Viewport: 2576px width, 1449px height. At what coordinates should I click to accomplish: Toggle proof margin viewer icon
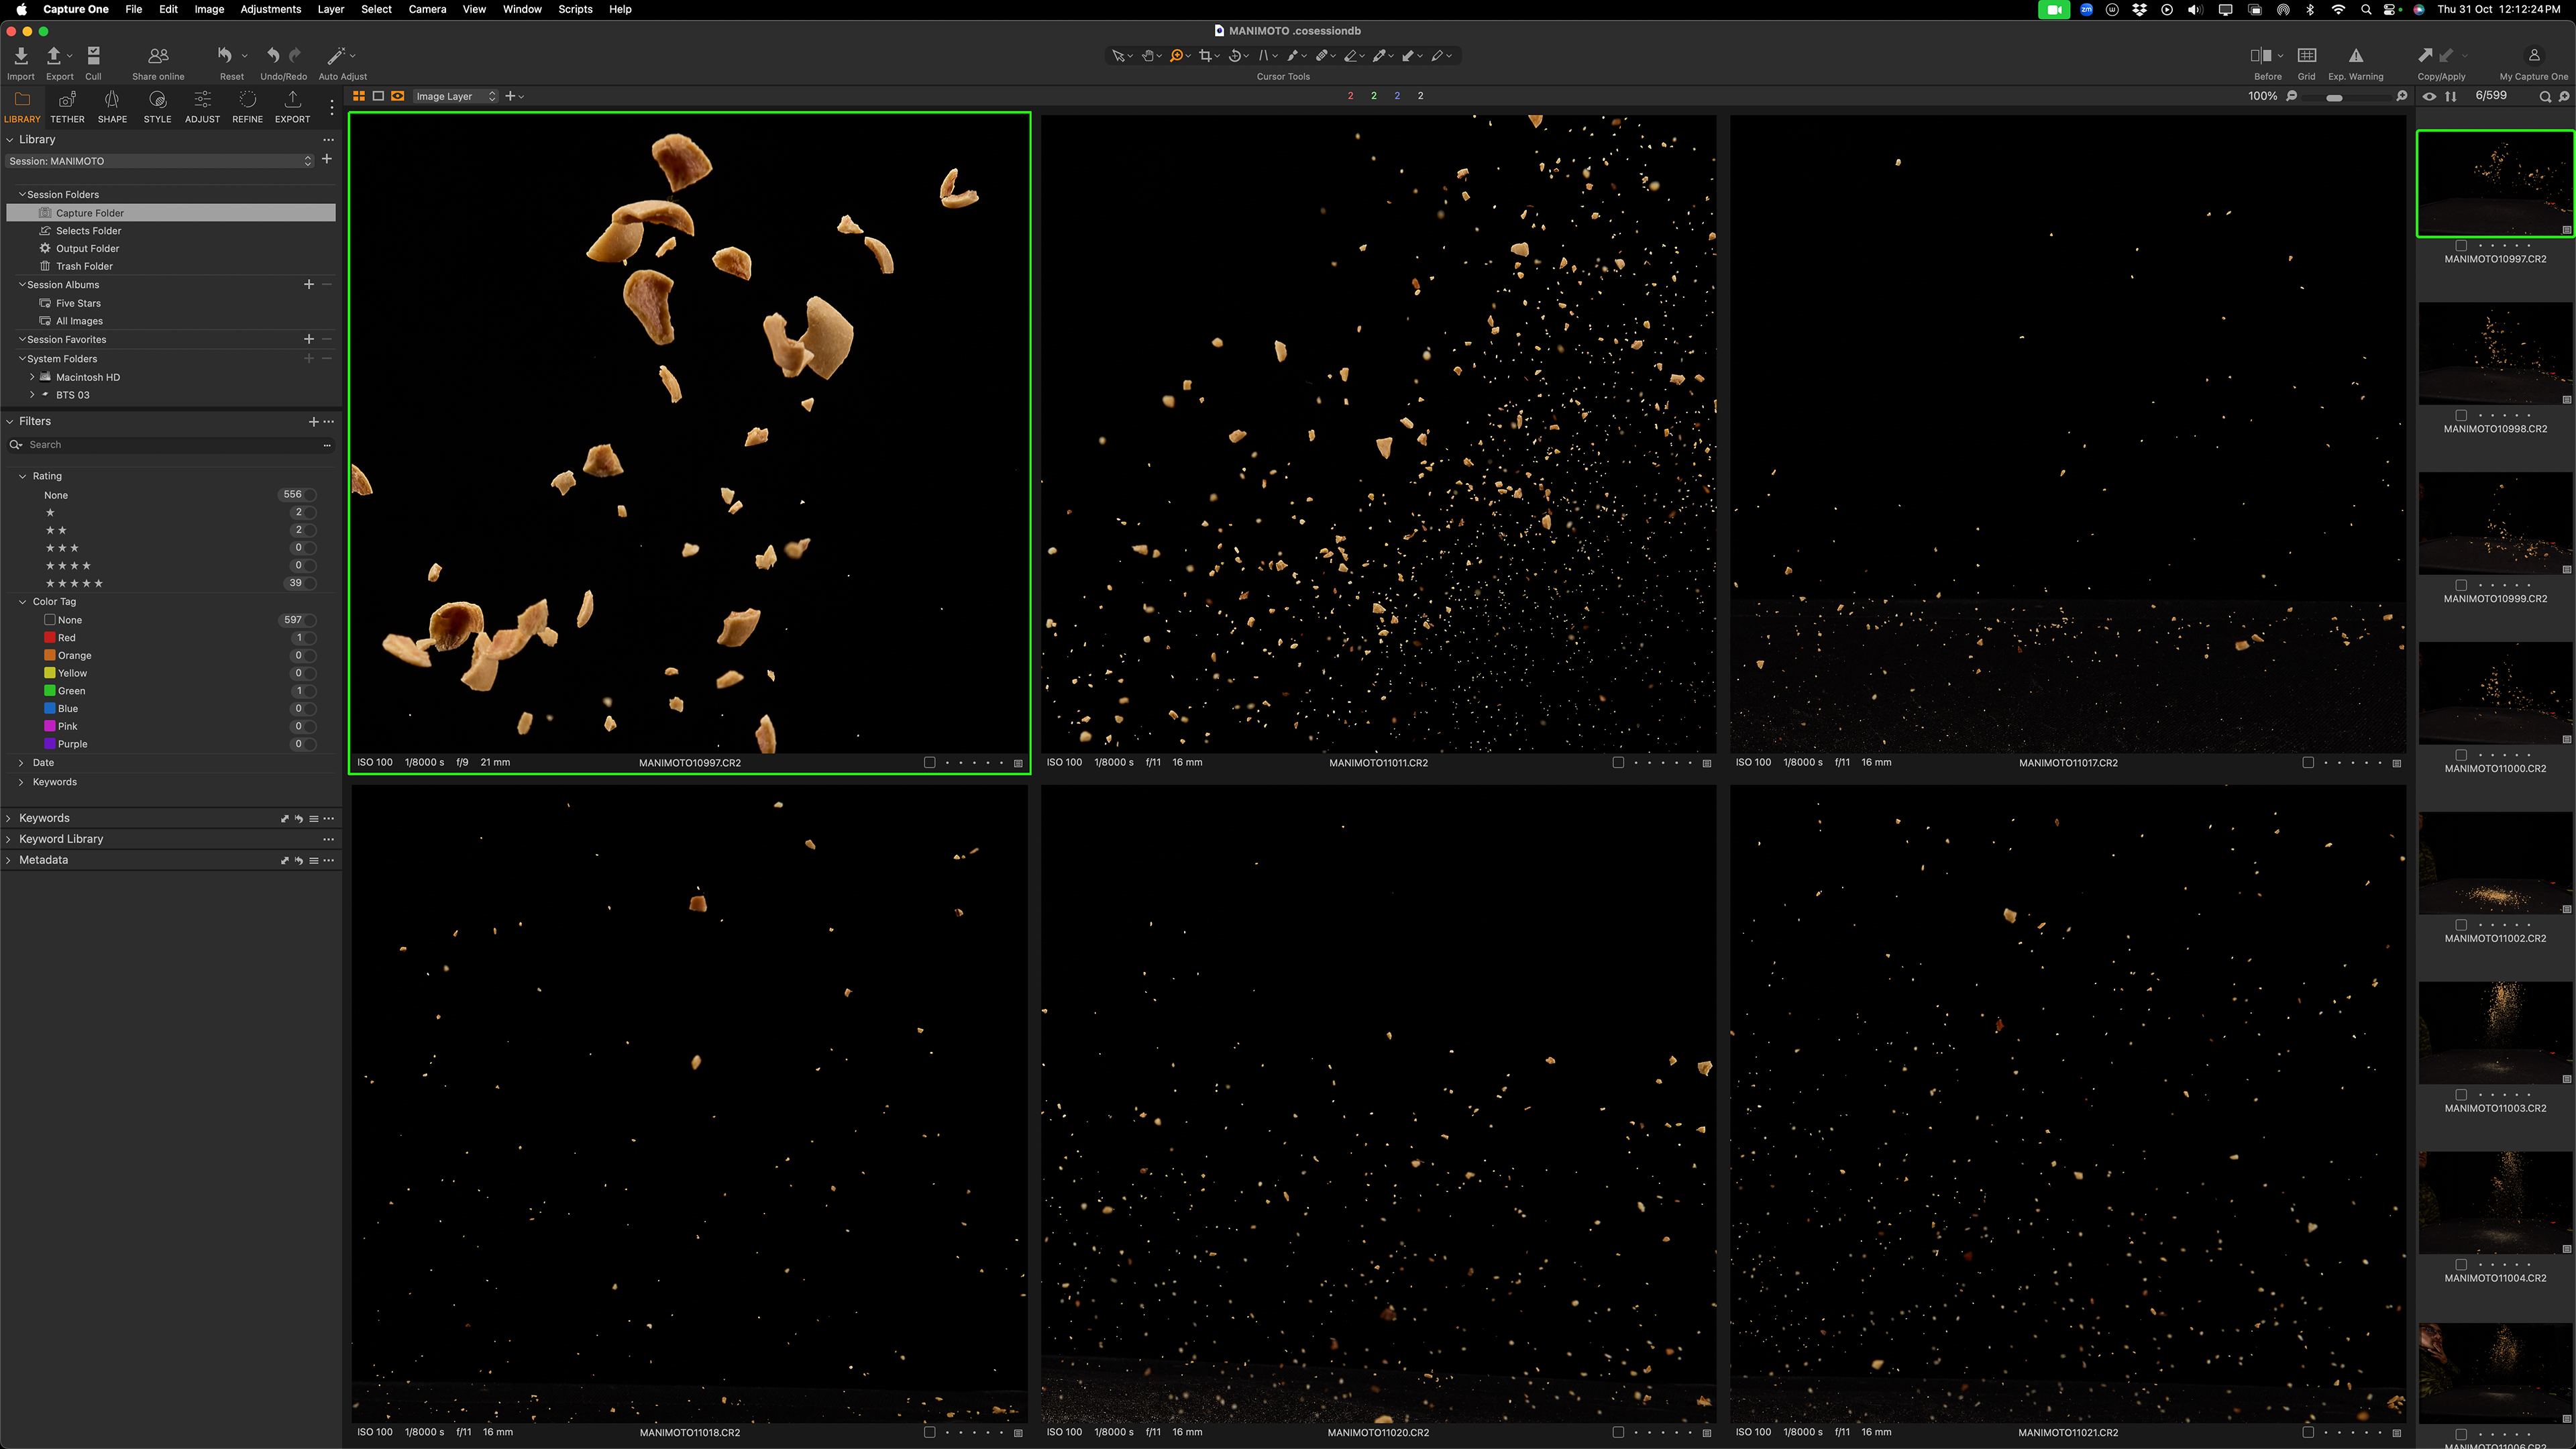398,96
